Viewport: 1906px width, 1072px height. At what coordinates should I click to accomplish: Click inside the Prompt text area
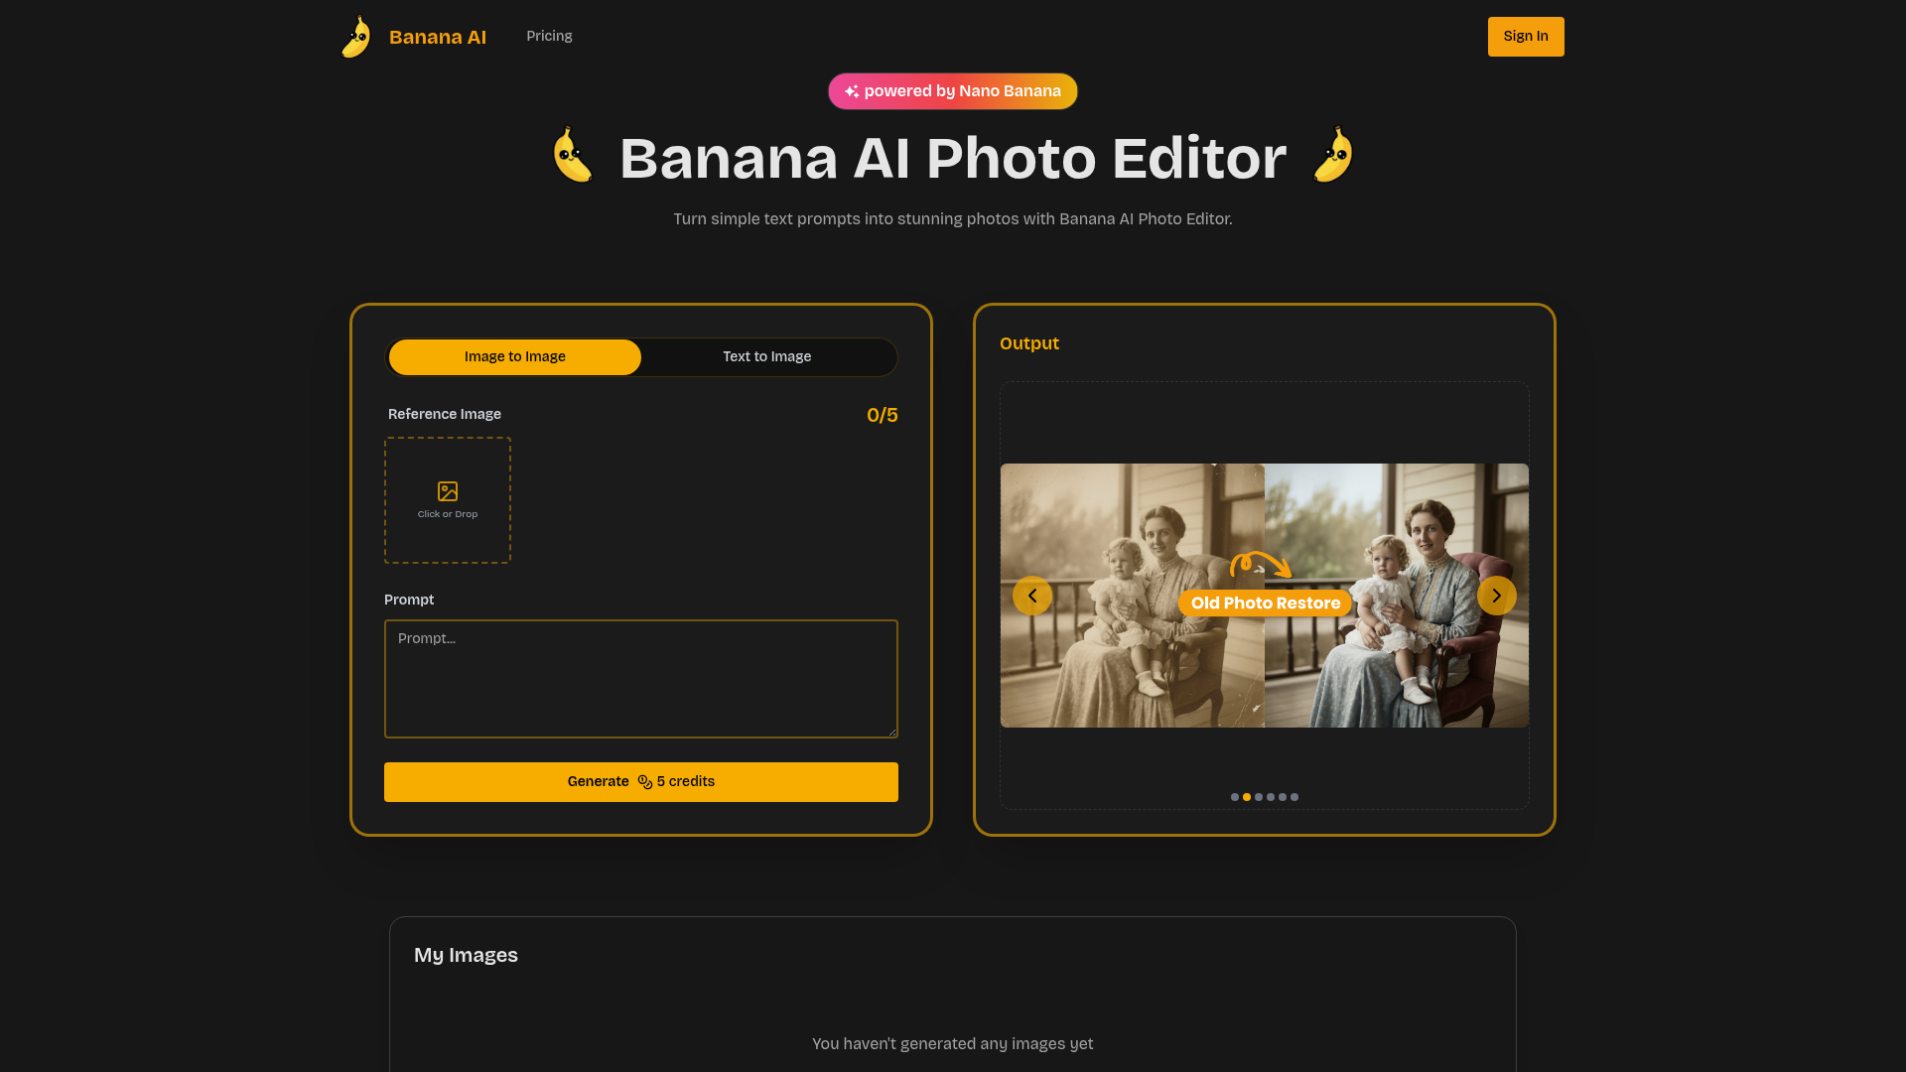tap(640, 678)
